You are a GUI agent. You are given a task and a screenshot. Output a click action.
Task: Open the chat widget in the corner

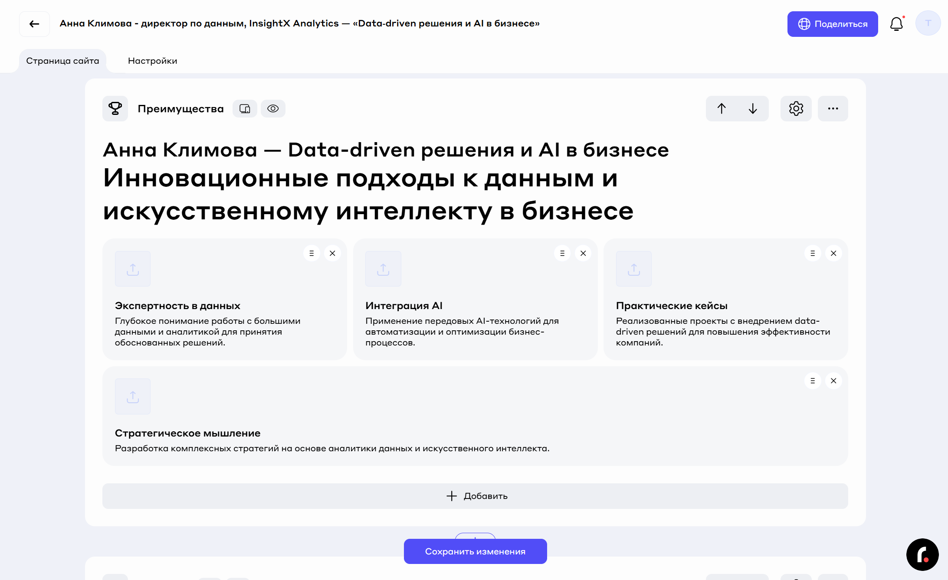922,554
